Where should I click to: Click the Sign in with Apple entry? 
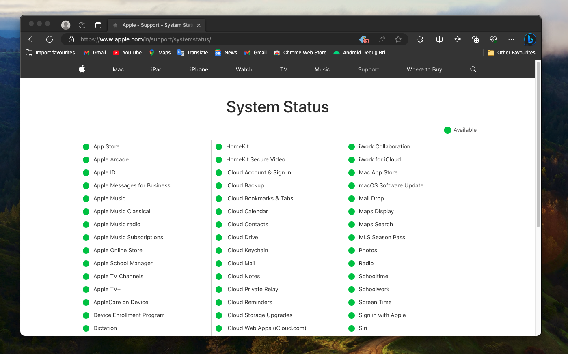410,315
